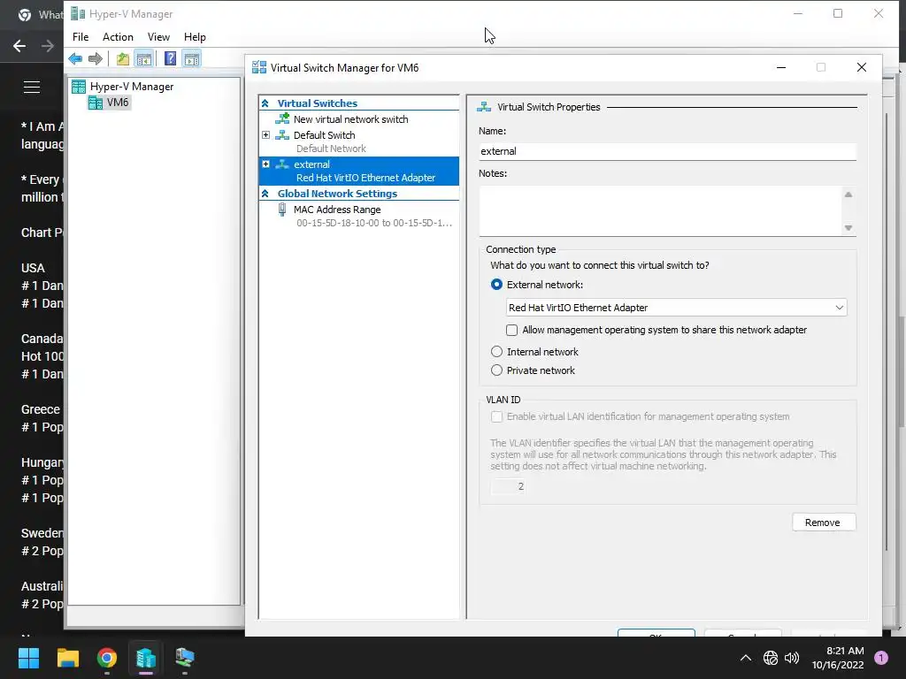Click the Hyper-V Manager taskbar icon
Viewport: 906px width, 679px height.
click(146, 658)
